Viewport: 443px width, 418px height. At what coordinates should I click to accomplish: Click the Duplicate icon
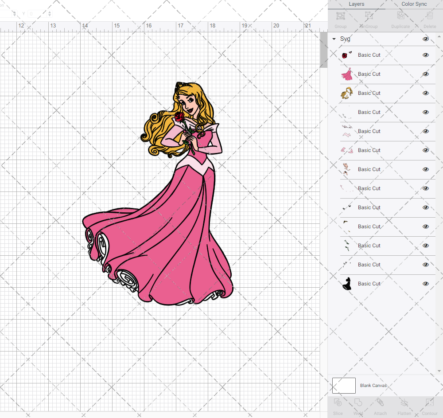point(400,16)
